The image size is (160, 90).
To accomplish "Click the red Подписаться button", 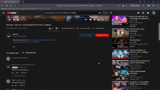I will [x=102, y=35].
